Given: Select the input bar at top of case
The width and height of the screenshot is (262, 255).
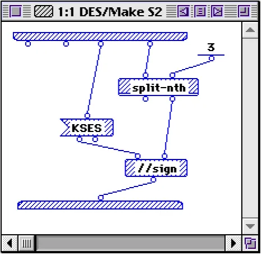Looking at the screenshot, I should pos(100,37).
